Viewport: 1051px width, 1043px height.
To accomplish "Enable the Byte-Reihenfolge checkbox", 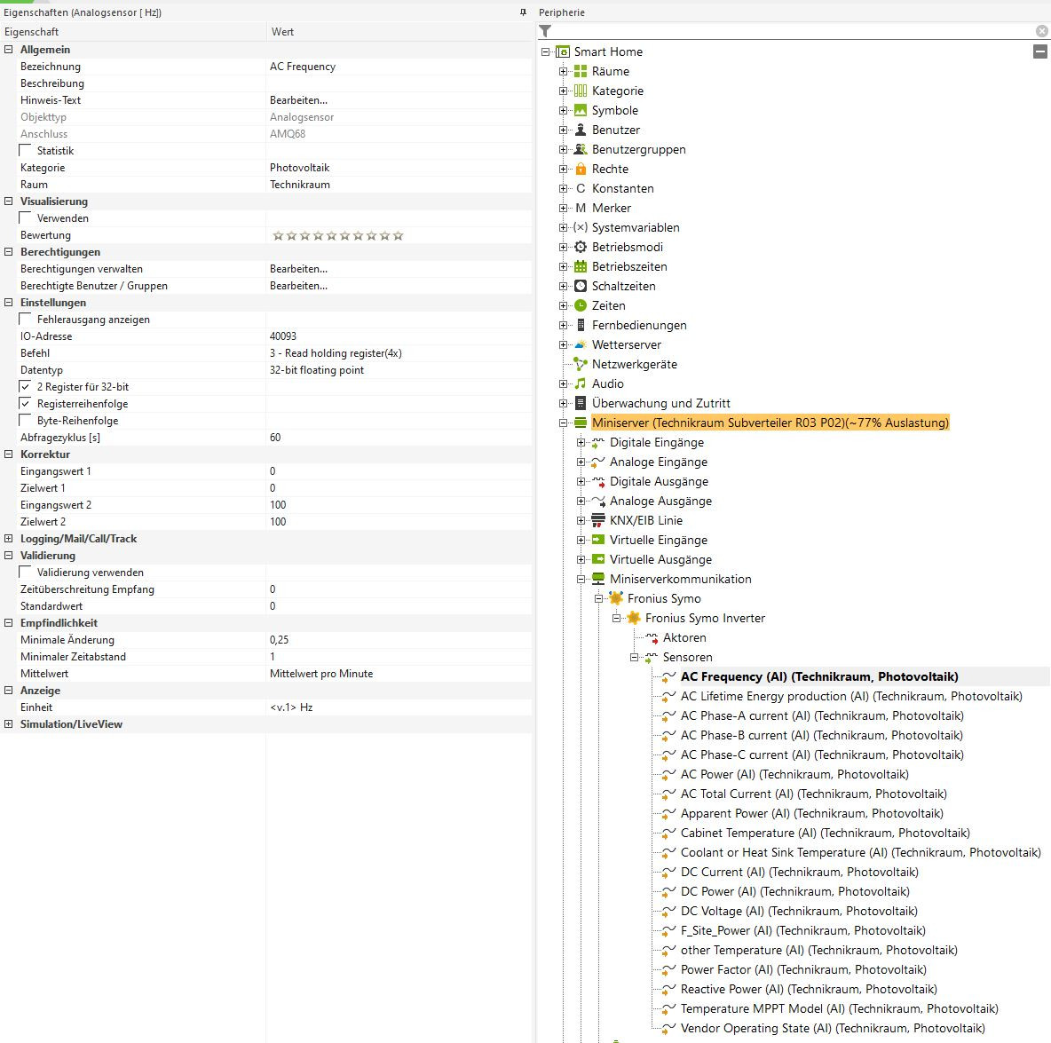I will pyautogui.click(x=26, y=421).
